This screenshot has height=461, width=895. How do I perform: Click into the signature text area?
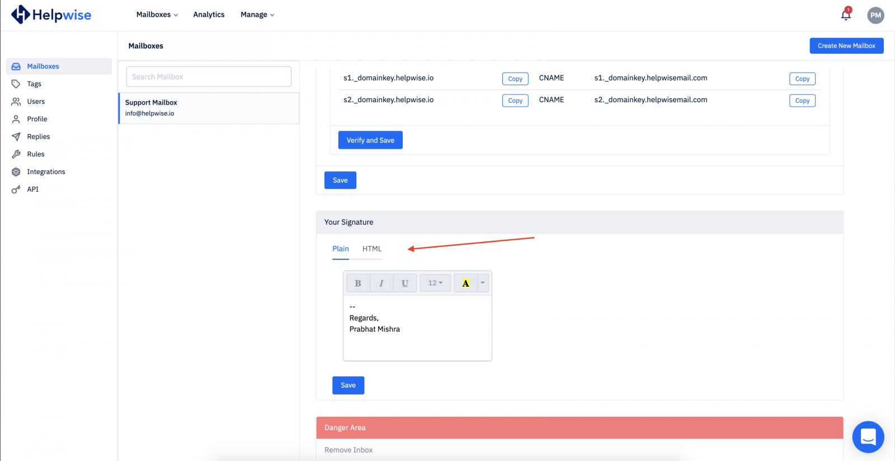tap(417, 328)
